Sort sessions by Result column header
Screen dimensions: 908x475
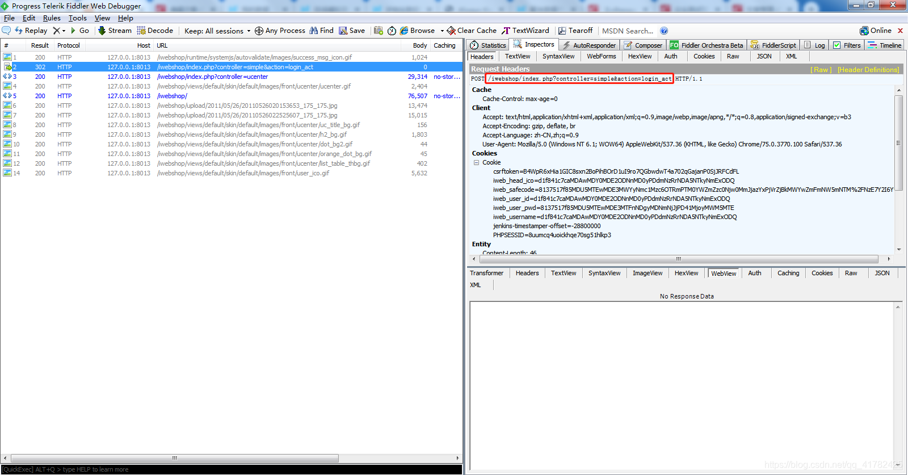[40, 45]
